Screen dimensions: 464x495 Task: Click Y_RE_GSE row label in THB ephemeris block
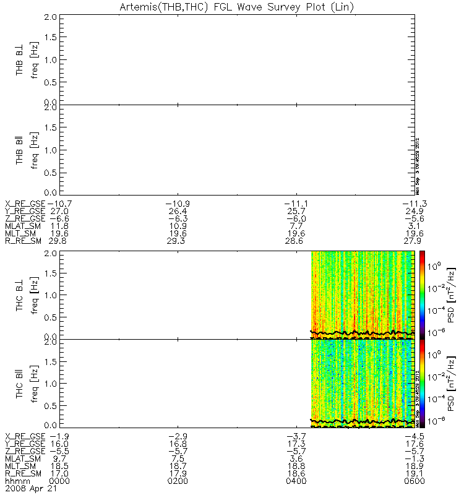coord(25,211)
